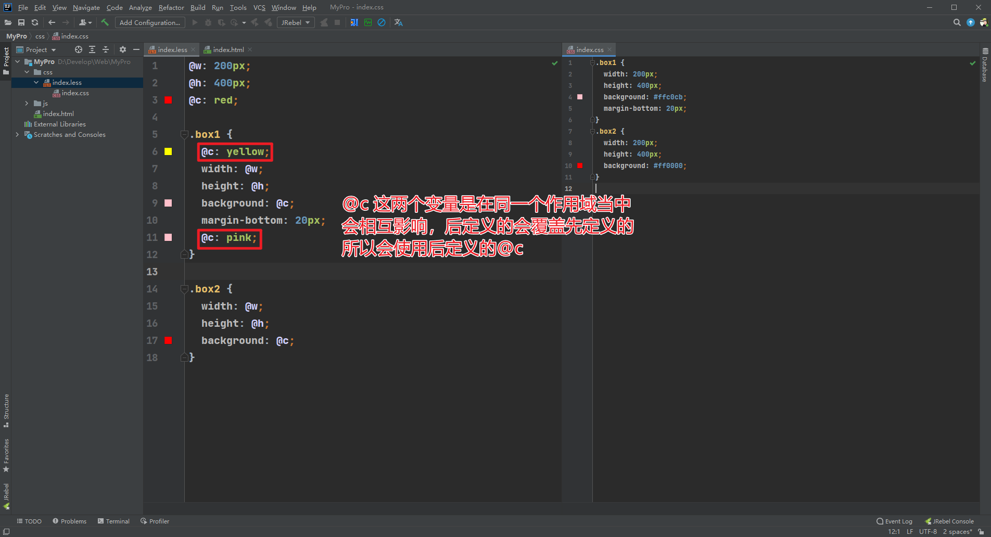Close the index.less tab
The width and height of the screenshot is (991, 537).
193,49
